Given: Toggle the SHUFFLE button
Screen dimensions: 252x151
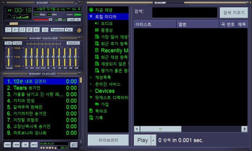Looking at the screenshot, I should tap(58, 30).
